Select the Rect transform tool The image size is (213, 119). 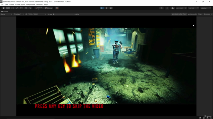coord(21,8)
